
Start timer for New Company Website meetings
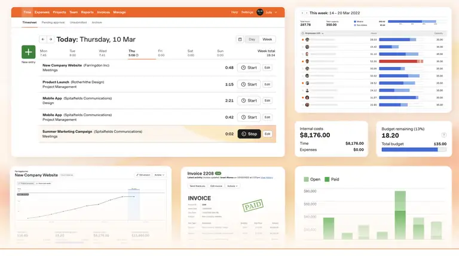pos(249,68)
